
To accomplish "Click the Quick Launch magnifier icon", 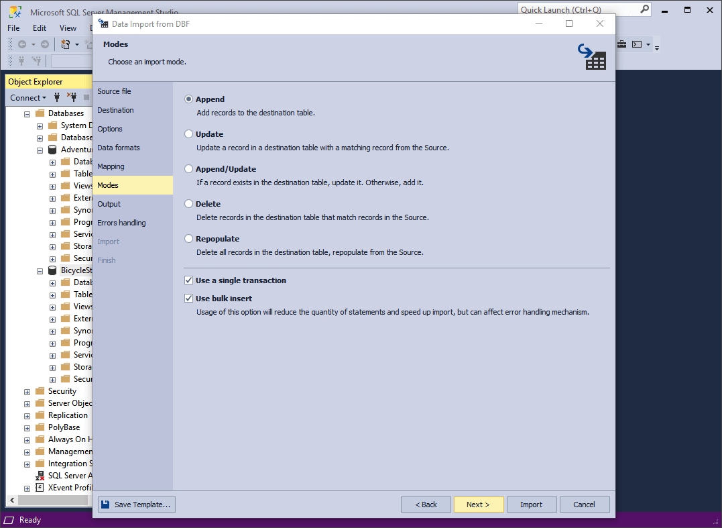I will (x=644, y=9).
